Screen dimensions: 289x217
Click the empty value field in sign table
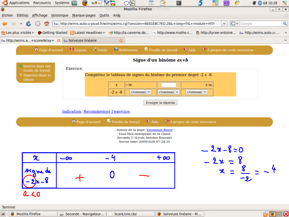169,85
